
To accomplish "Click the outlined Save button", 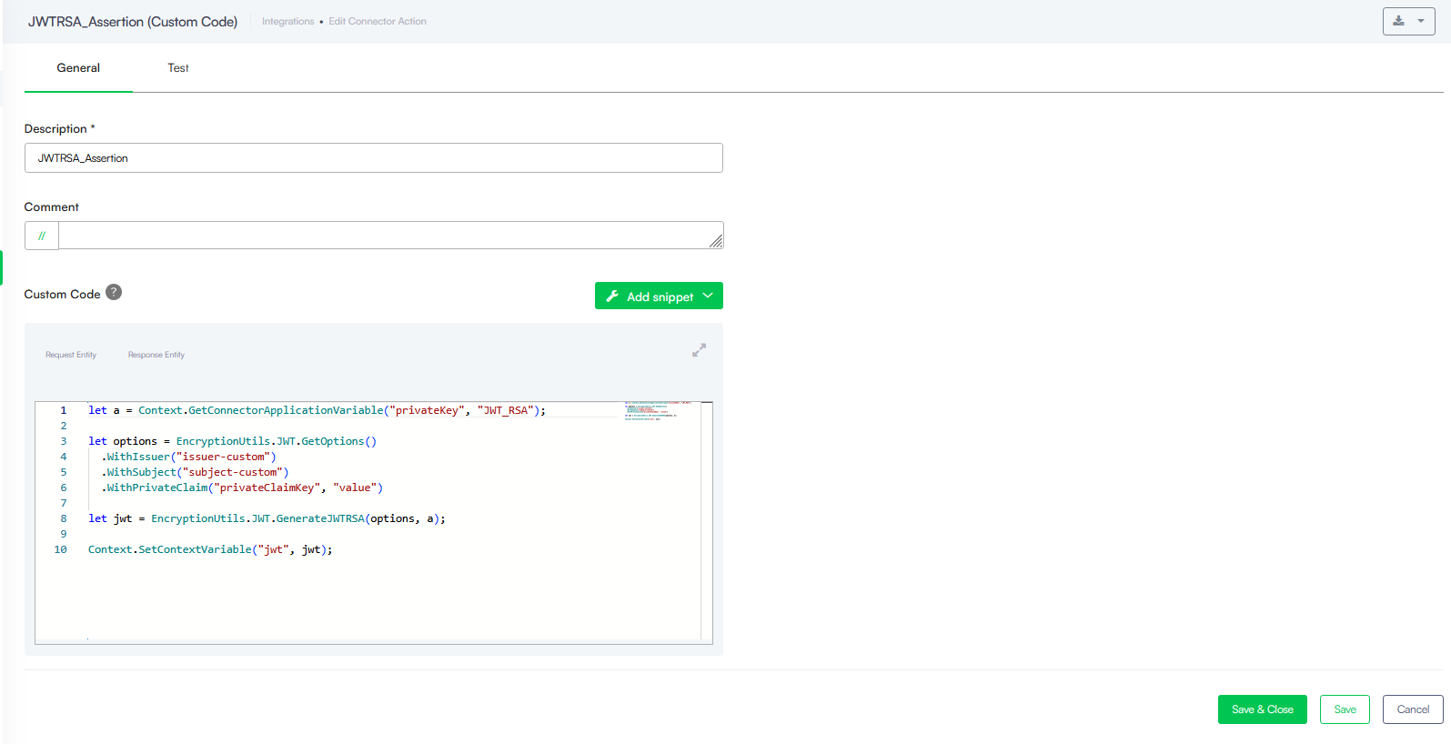I will (x=1345, y=709).
